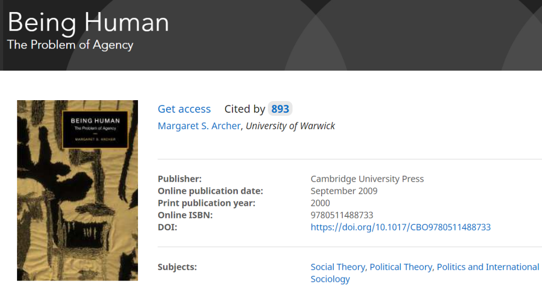
Task: Open the Get access link
Action: pyautogui.click(x=184, y=109)
